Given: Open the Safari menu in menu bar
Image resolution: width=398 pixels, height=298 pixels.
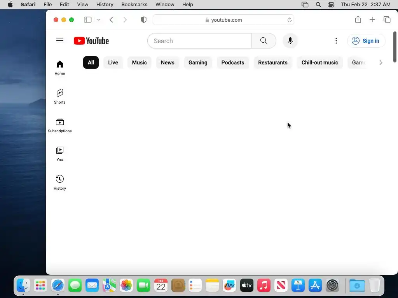Looking at the screenshot, I should [28, 5].
